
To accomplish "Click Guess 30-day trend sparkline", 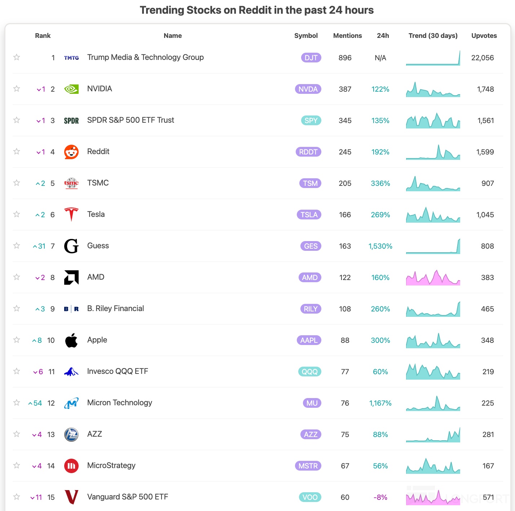I will pyautogui.click(x=433, y=246).
